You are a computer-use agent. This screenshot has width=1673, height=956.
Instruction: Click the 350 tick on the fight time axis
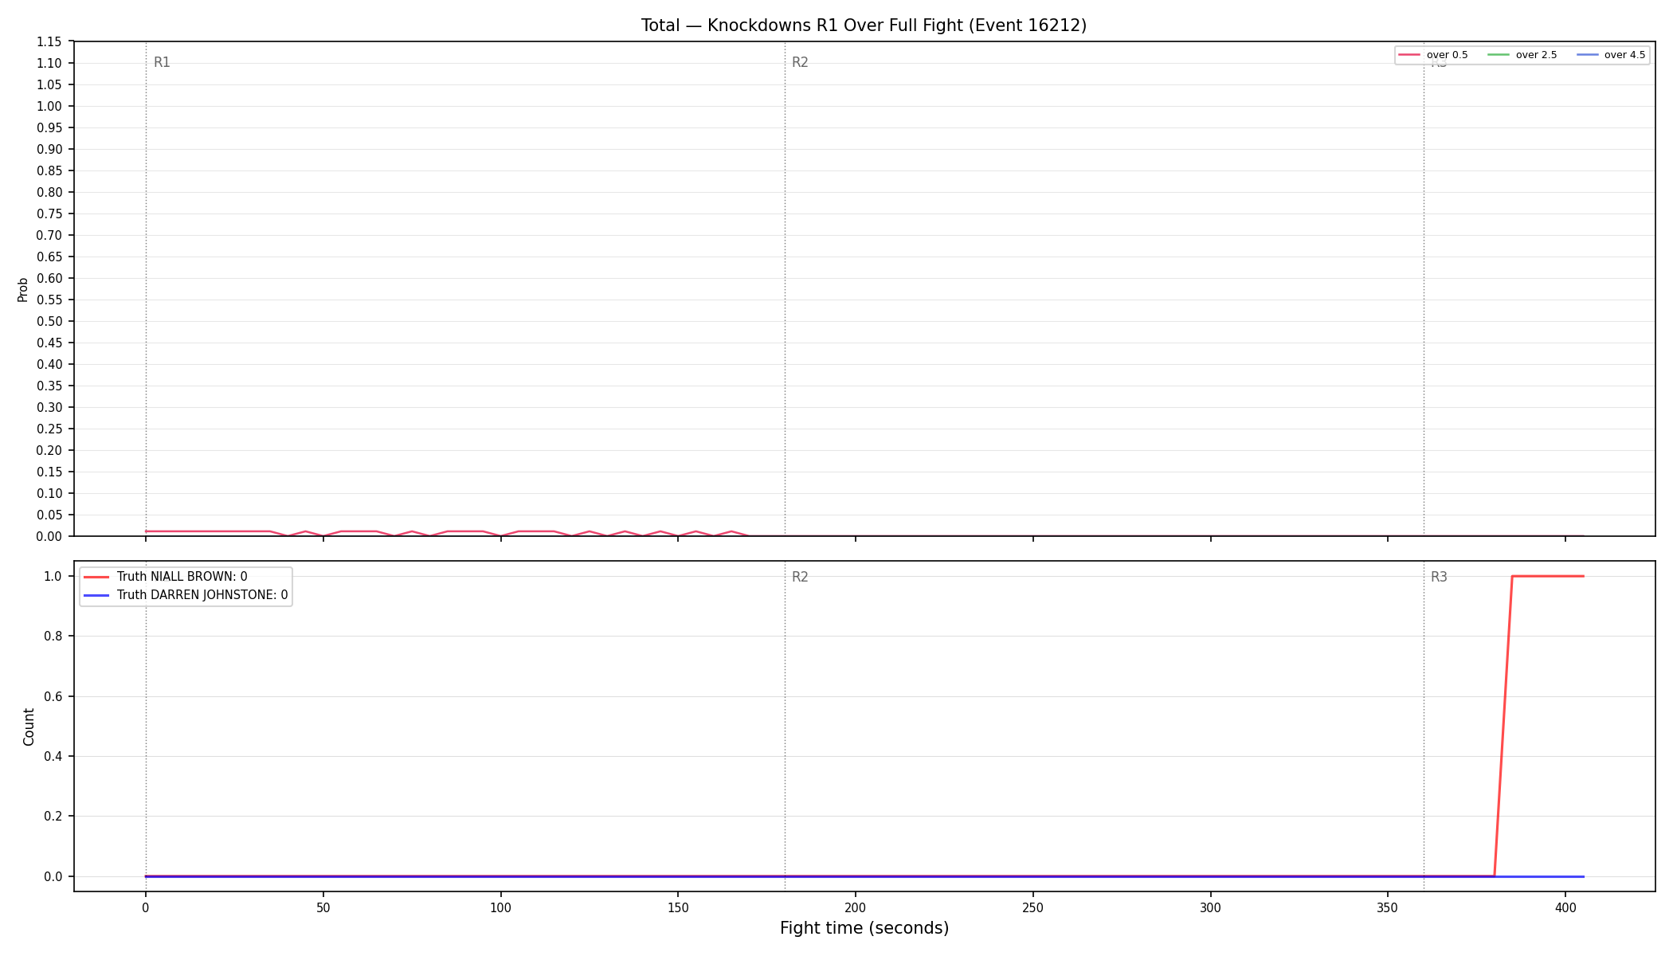(x=1388, y=907)
